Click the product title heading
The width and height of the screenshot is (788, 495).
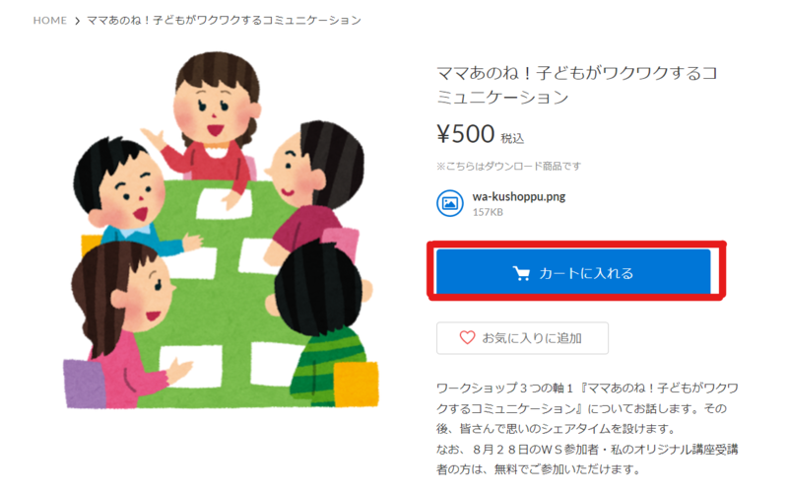click(577, 85)
